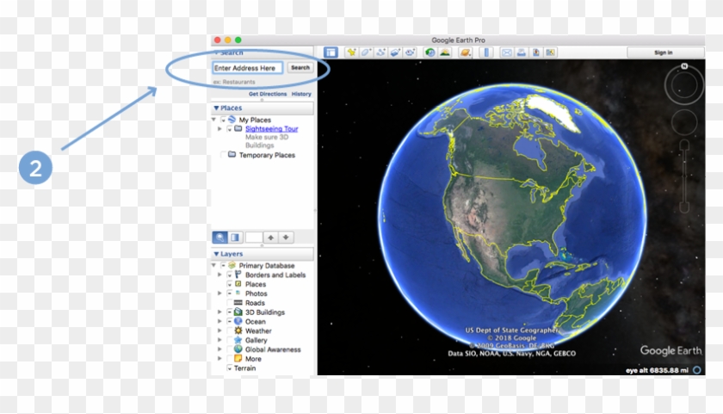Click the split panel view icon below Places
The width and height of the screenshot is (723, 414).
[x=235, y=238]
